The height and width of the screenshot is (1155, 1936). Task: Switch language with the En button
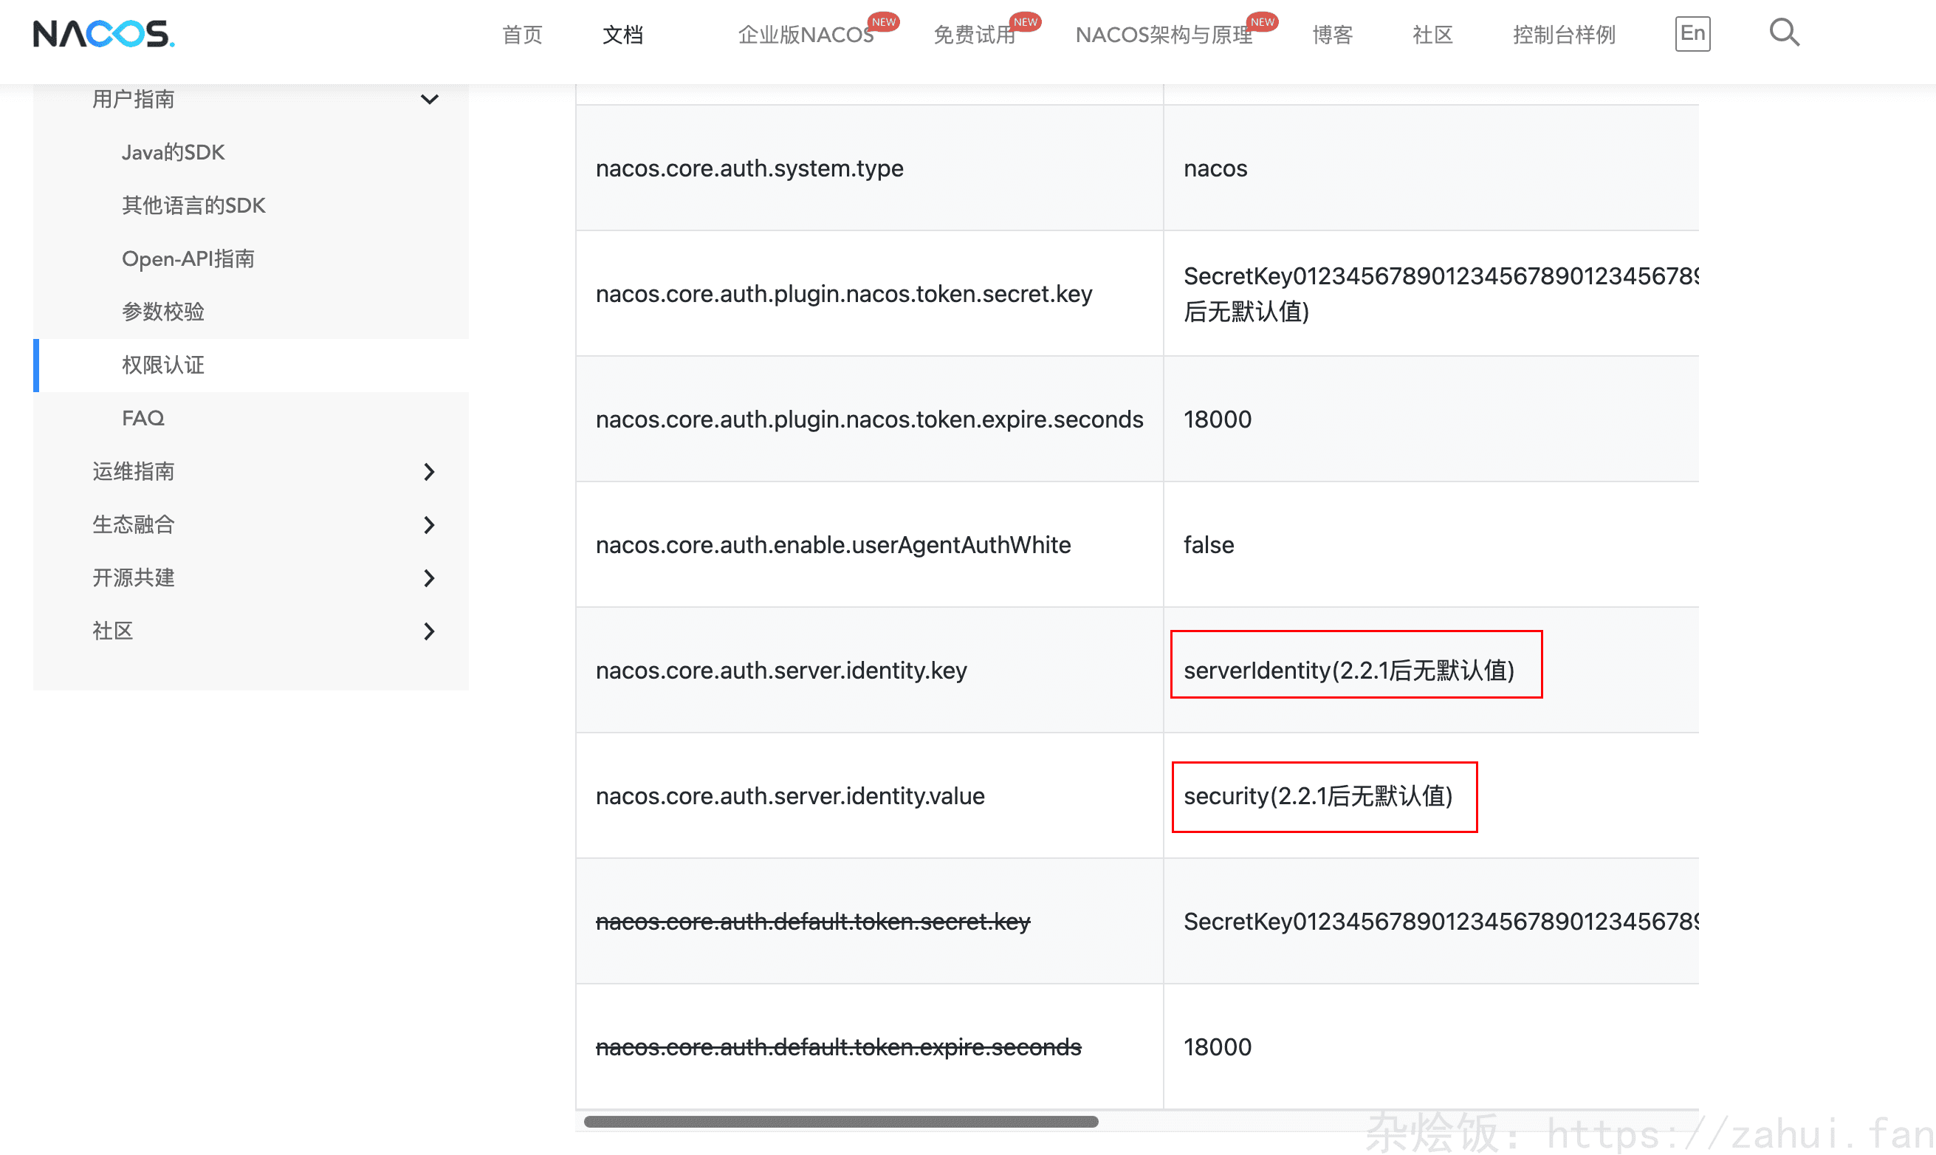(x=1692, y=33)
